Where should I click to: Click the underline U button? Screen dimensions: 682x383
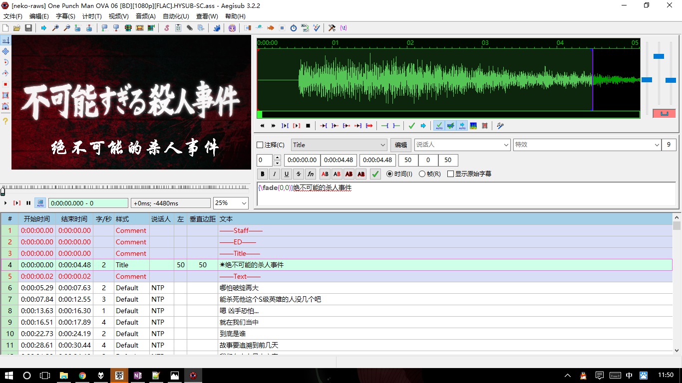click(x=287, y=174)
